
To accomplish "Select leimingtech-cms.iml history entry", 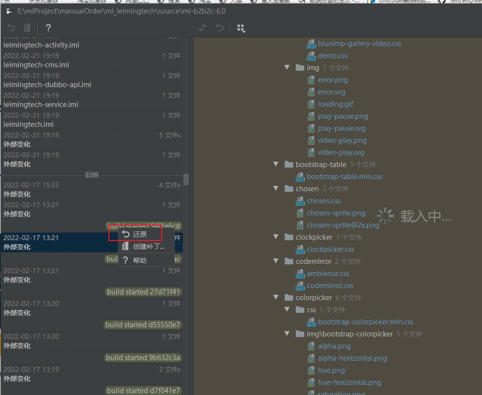I will pyautogui.click(x=92, y=61).
